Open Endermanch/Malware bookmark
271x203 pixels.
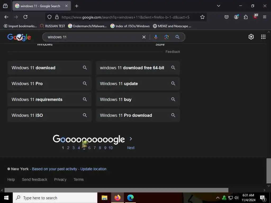tap(87, 26)
